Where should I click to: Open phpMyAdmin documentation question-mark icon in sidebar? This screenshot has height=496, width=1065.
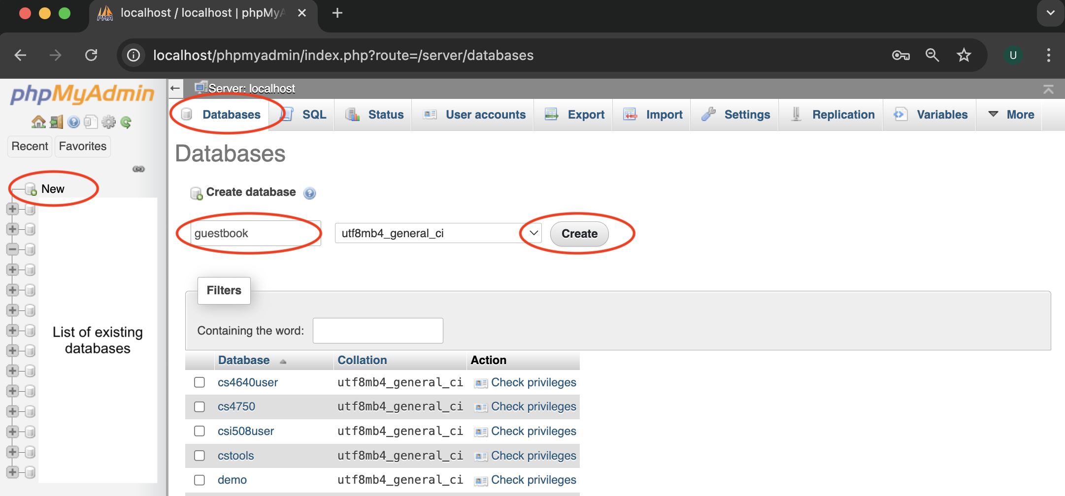(x=73, y=122)
